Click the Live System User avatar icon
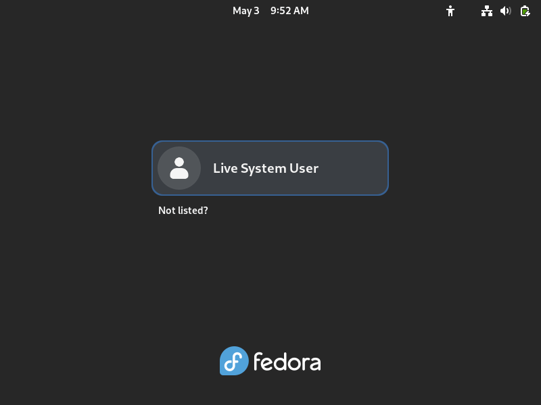 pos(179,168)
